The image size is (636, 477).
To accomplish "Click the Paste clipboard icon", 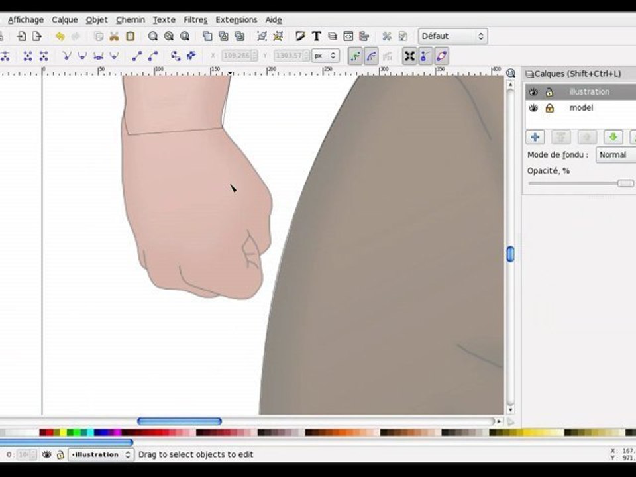I will [x=130, y=36].
